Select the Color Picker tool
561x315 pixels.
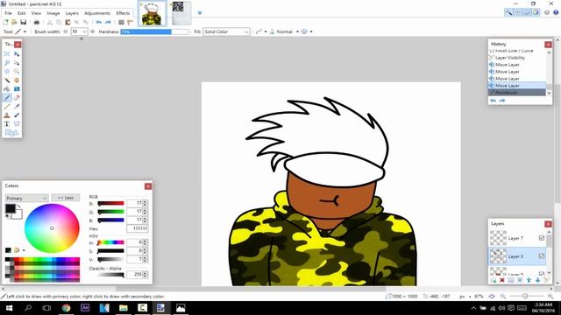pos(17,107)
